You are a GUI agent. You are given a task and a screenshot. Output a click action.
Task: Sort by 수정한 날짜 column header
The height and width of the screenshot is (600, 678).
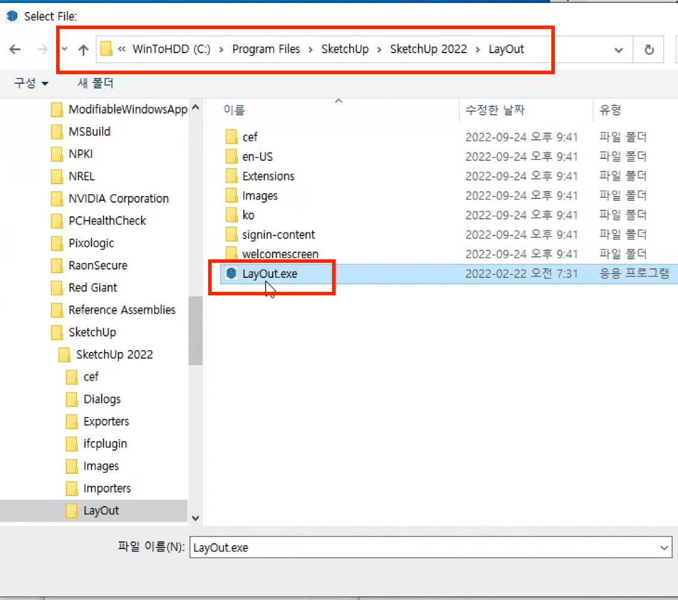click(x=494, y=110)
